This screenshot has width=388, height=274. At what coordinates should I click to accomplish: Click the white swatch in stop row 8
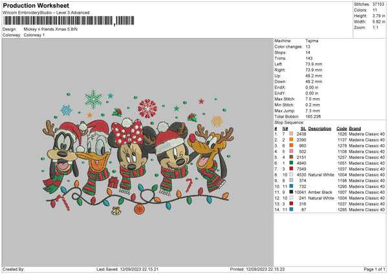click(291, 174)
